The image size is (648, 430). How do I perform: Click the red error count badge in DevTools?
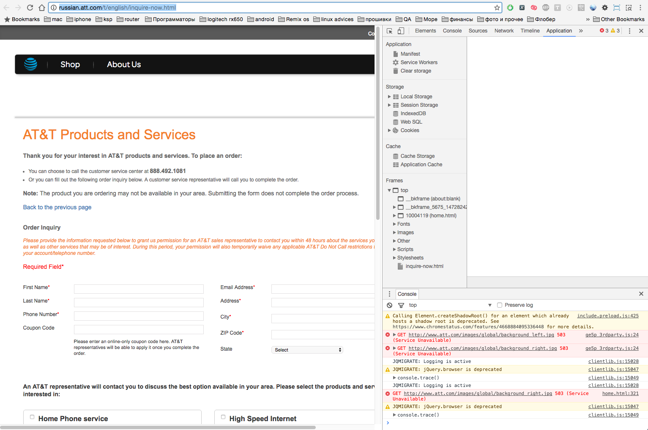[604, 31]
